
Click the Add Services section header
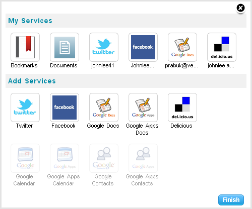[x=126, y=81]
